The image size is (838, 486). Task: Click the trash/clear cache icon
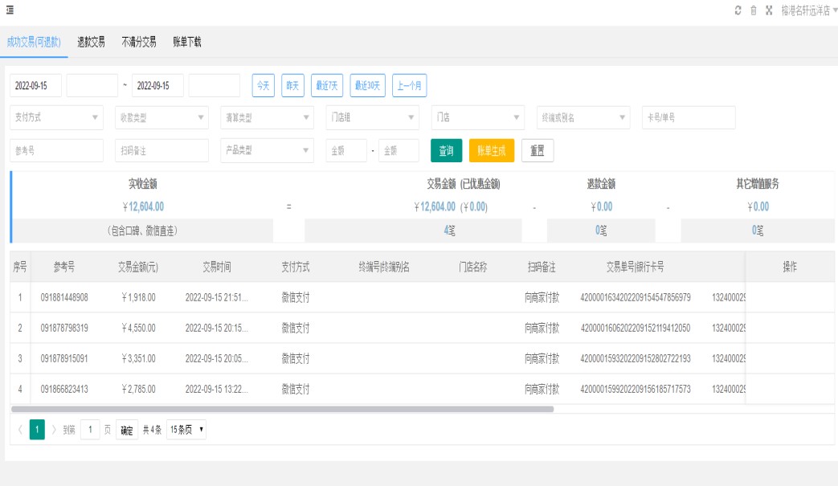(x=754, y=11)
